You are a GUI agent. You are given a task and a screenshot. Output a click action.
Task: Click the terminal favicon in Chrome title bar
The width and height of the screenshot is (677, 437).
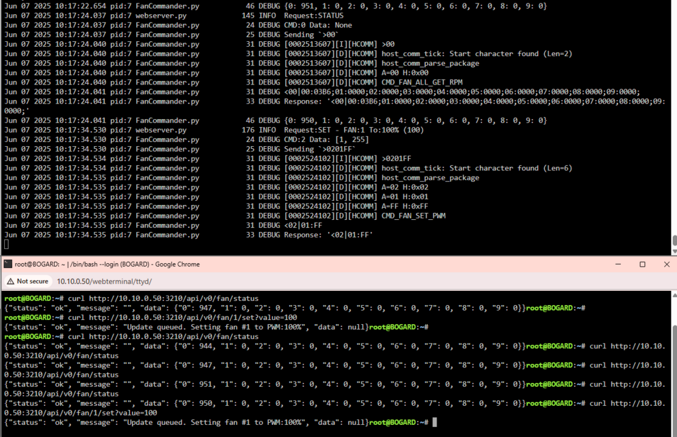click(7, 264)
